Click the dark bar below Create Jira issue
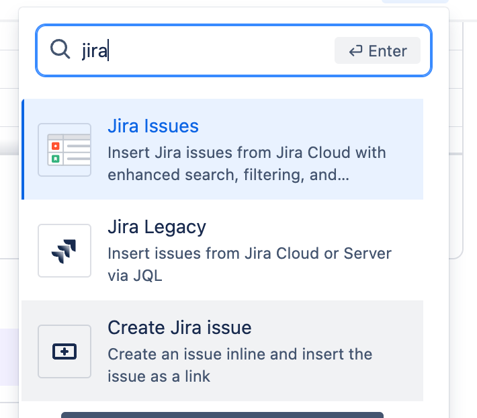Image resolution: width=477 pixels, height=418 pixels. pos(222,415)
